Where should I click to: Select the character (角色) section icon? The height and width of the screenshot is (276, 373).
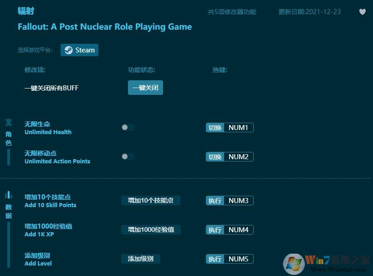click(x=9, y=122)
